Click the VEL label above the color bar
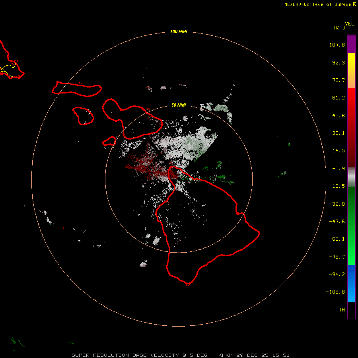Image resolution: width=358 pixels, height=358 pixels. point(349,24)
